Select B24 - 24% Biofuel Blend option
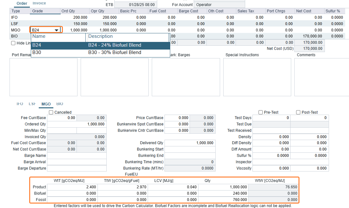Screen dimensions: 349x208 click(x=100, y=45)
